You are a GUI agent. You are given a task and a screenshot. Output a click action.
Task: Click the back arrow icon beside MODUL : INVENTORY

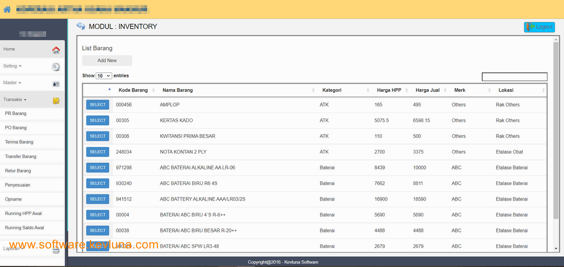tap(81, 26)
